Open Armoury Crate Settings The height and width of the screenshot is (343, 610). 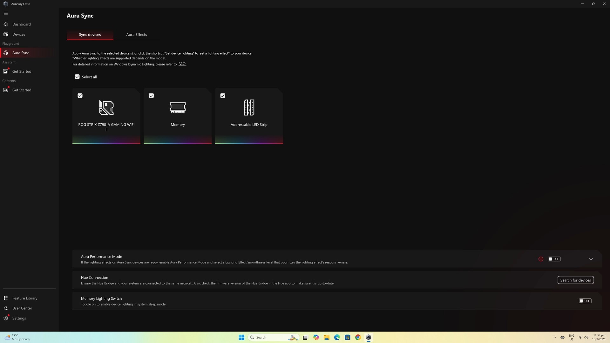point(19,318)
